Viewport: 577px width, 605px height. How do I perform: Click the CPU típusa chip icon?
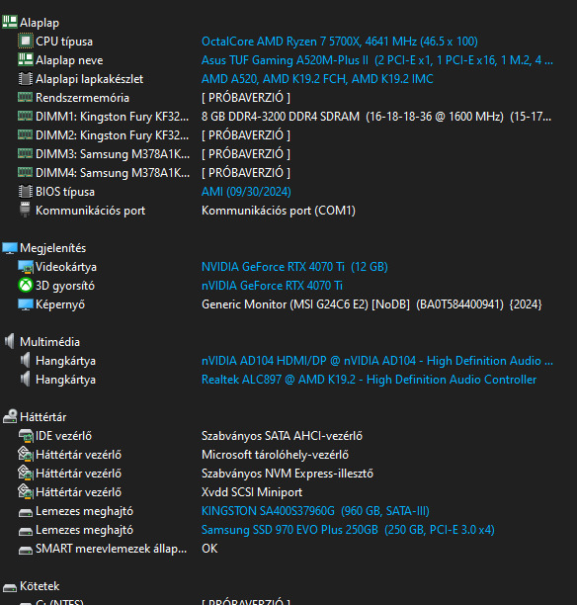pos(26,41)
